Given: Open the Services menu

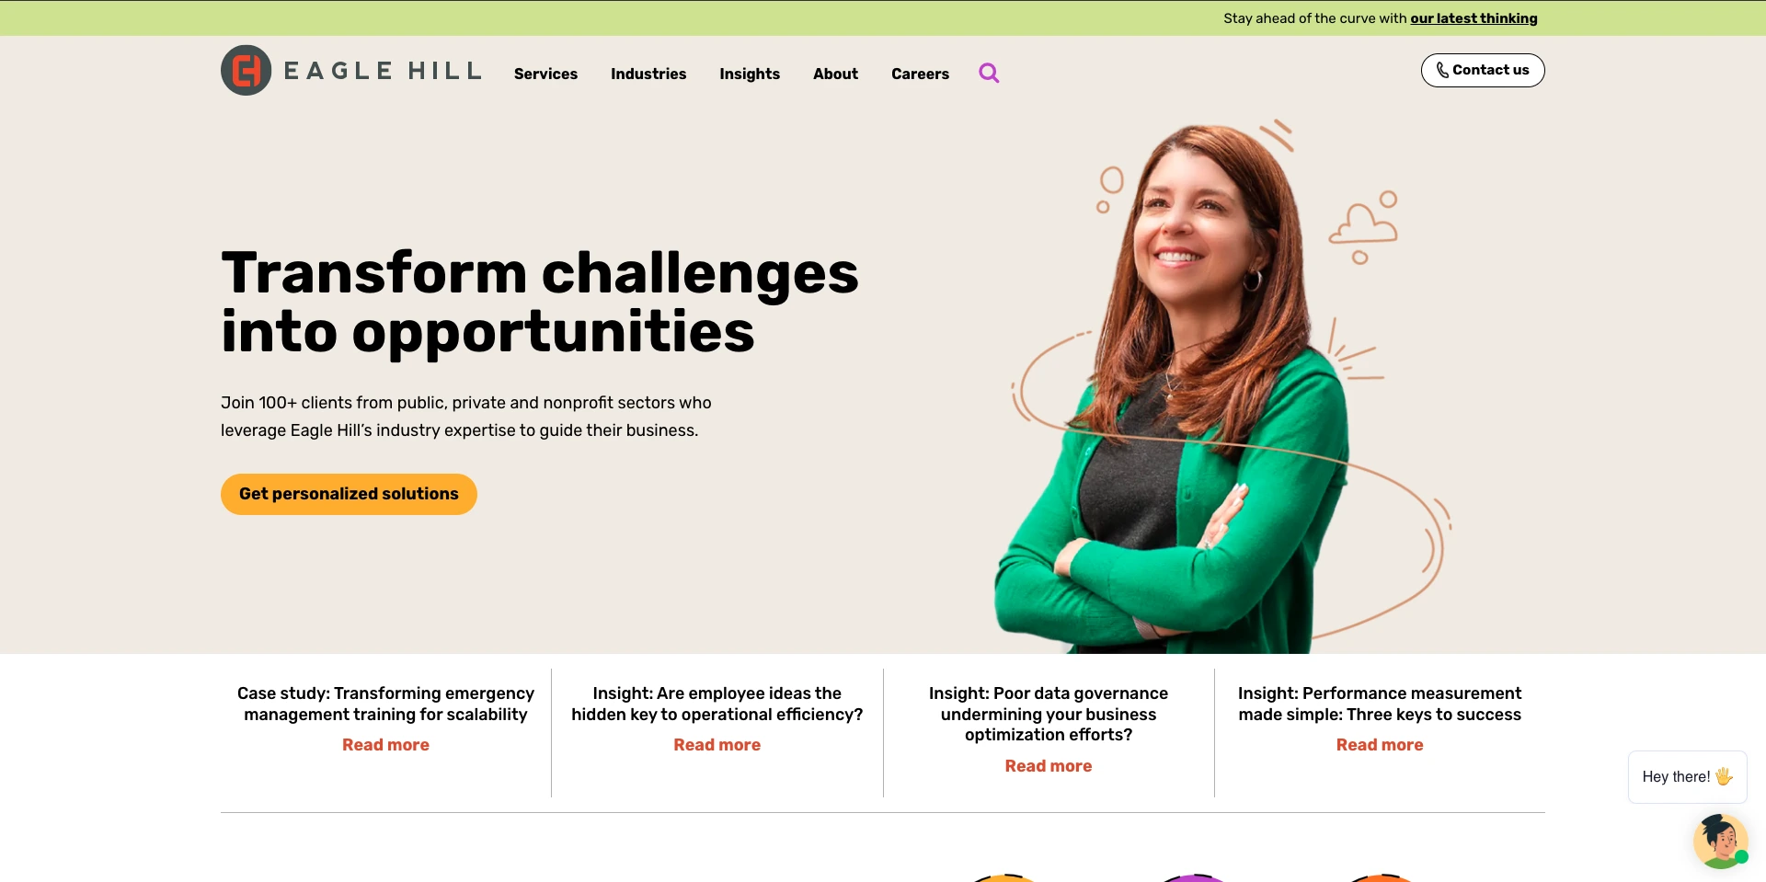Looking at the screenshot, I should click(545, 74).
